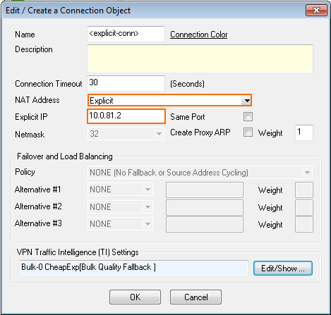Screen dimensions: 331x315
Task: Toggle the Create Proxy ARP checkbox
Action: click(x=248, y=132)
